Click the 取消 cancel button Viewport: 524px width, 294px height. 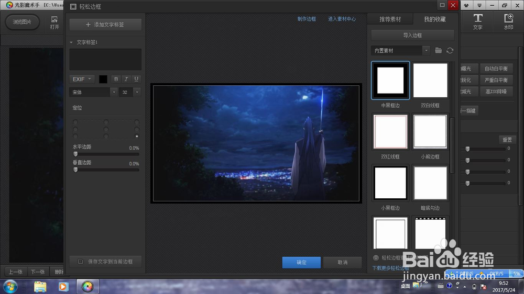[x=343, y=262]
